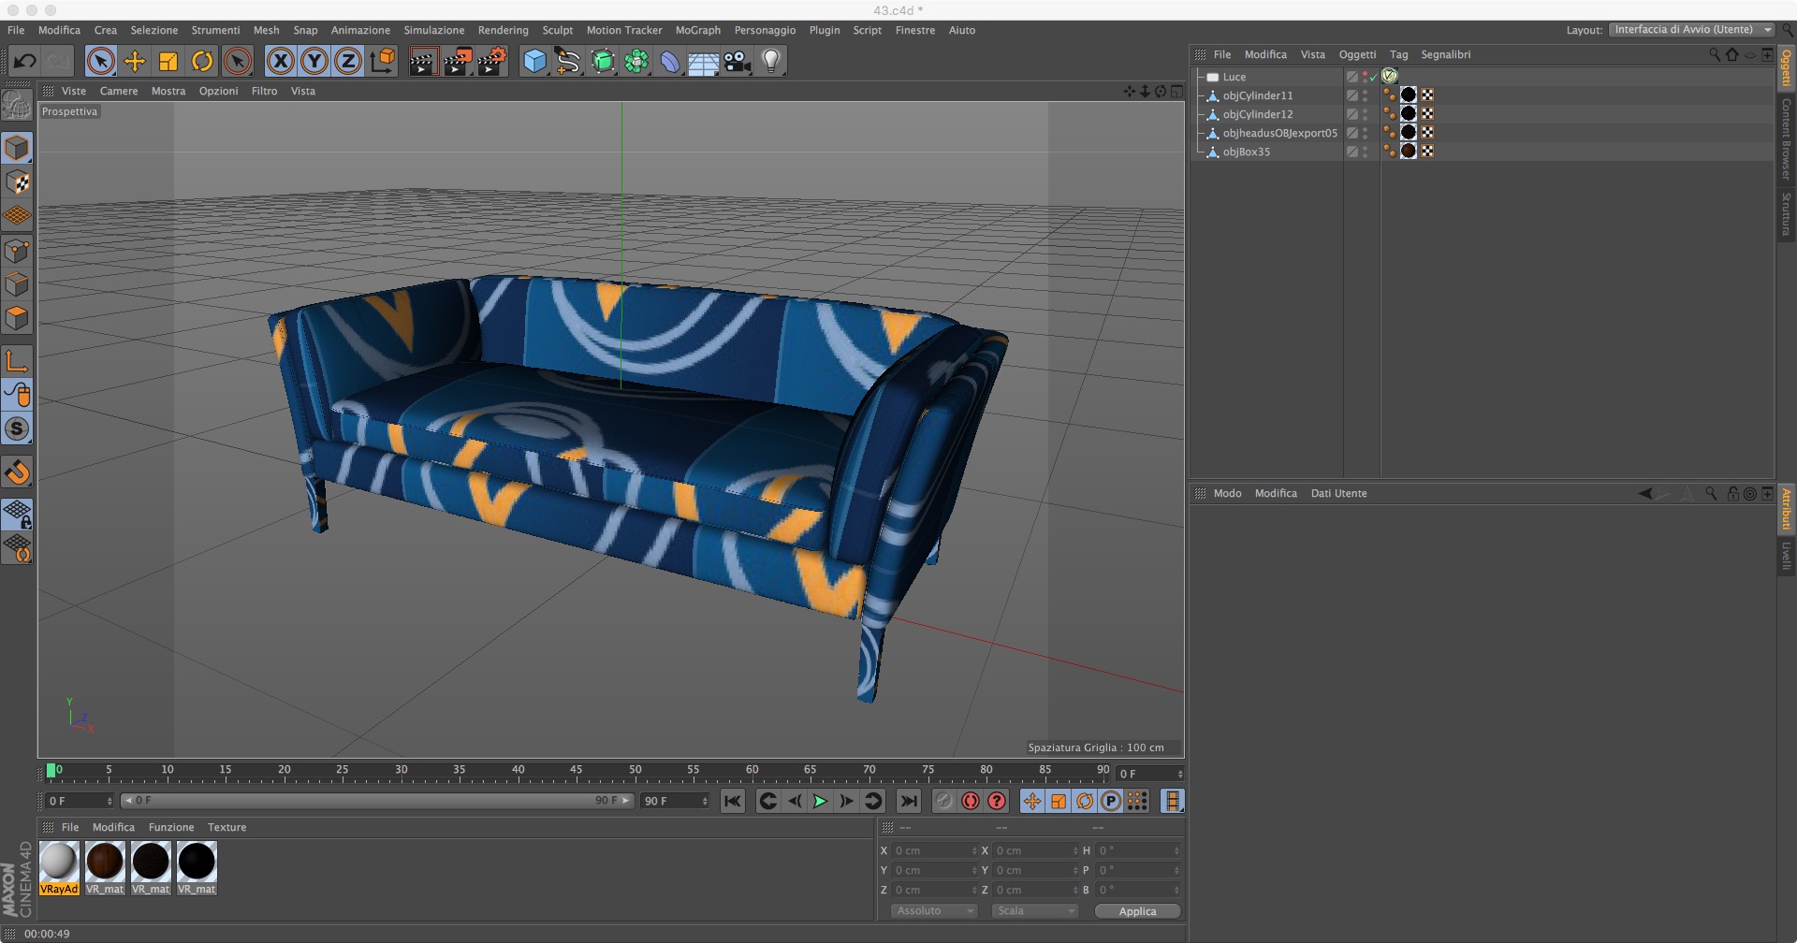Toggle snapping with the S icon
1797x943 pixels.
[17, 429]
